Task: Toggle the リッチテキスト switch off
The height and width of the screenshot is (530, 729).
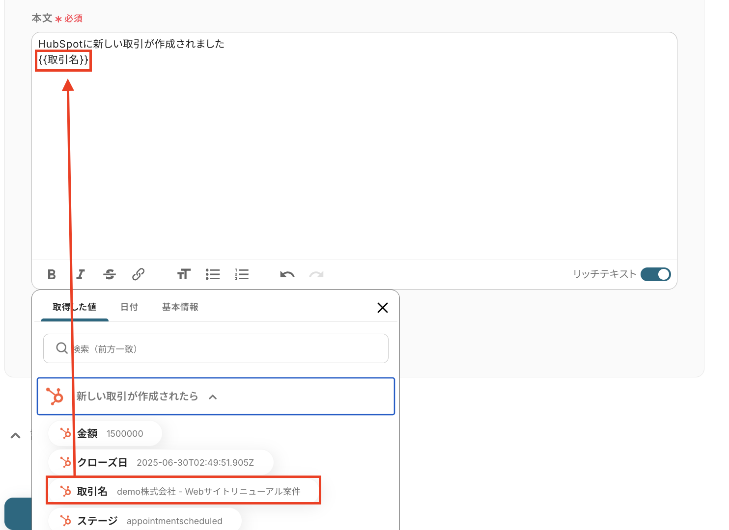Action: tap(656, 274)
